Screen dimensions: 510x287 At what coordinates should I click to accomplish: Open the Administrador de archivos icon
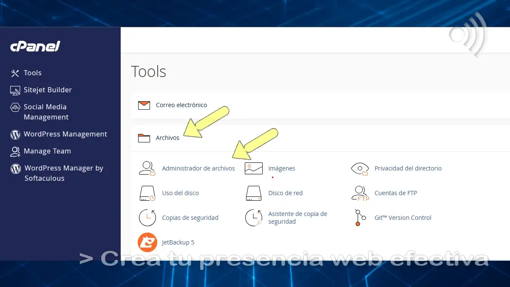point(147,168)
